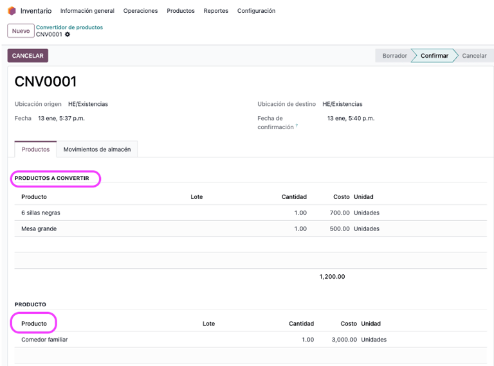This screenshot has width=494, height=366.
Task: Select the Borrador status stage
Action: coord(394,56)
